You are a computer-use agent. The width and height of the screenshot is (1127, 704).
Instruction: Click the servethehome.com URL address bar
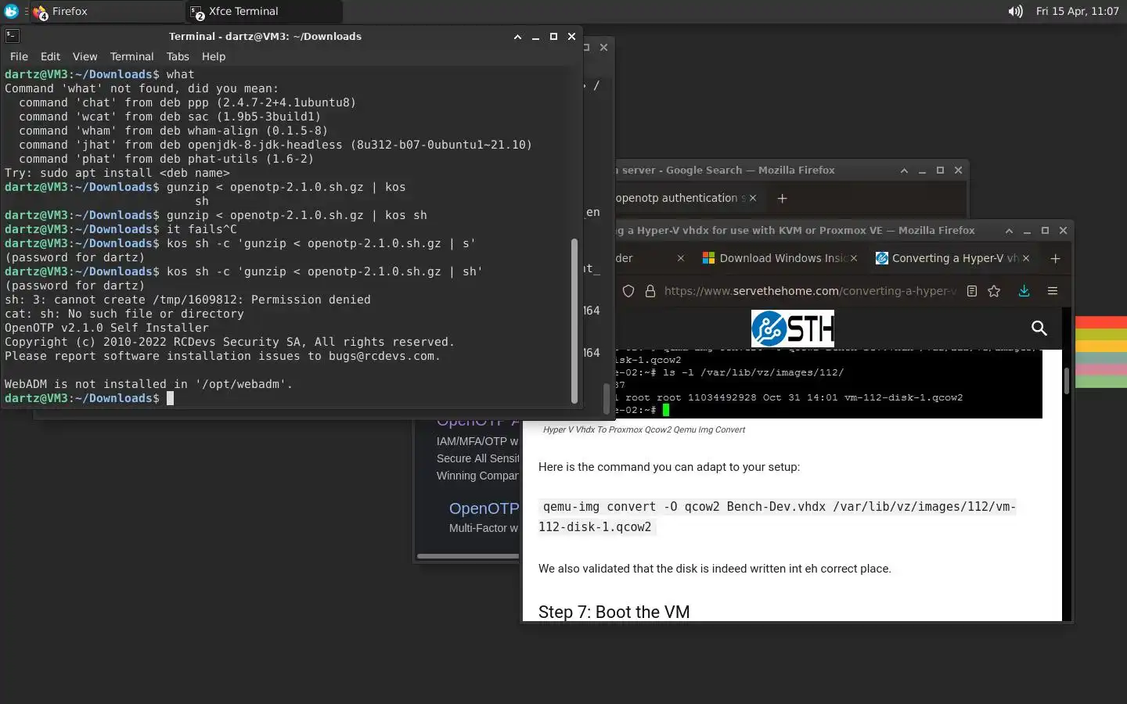tap(810, 291)
